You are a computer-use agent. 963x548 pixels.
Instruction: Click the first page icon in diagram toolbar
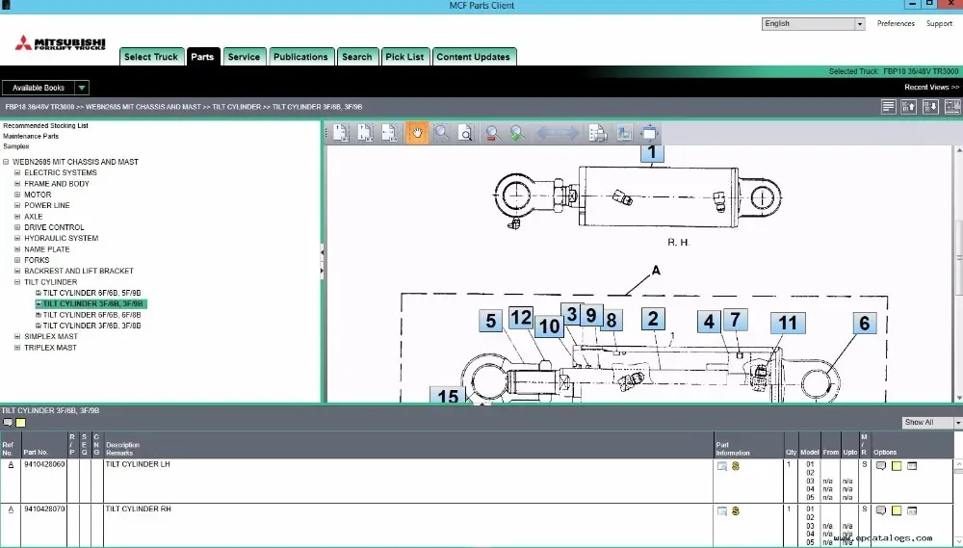tap(340, 133)
